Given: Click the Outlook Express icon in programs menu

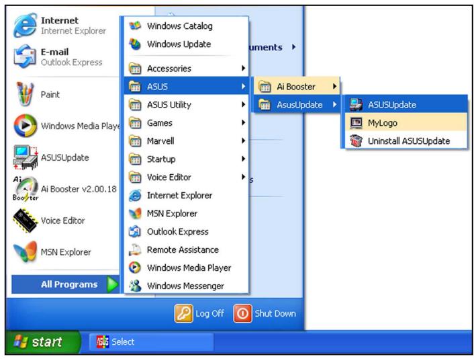Looking at the screenshot, I should pyautogui.click(x=135, y=232).
